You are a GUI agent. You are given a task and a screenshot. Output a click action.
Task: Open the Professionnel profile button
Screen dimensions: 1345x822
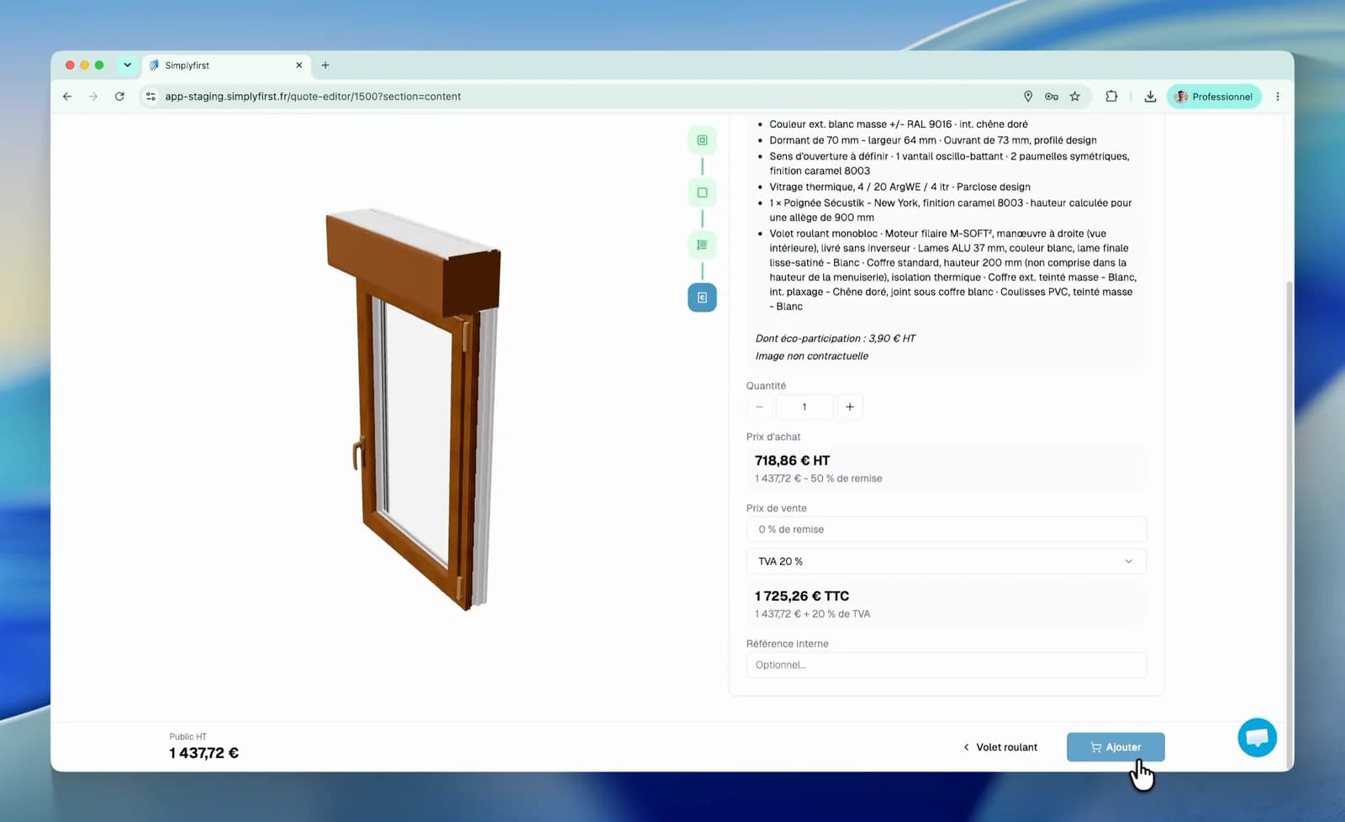point(1214,97)
